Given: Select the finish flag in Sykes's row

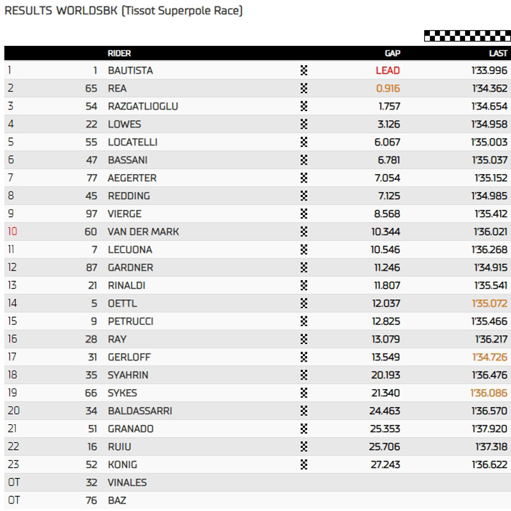Looking at the screenshot, I should click(304, 393).
